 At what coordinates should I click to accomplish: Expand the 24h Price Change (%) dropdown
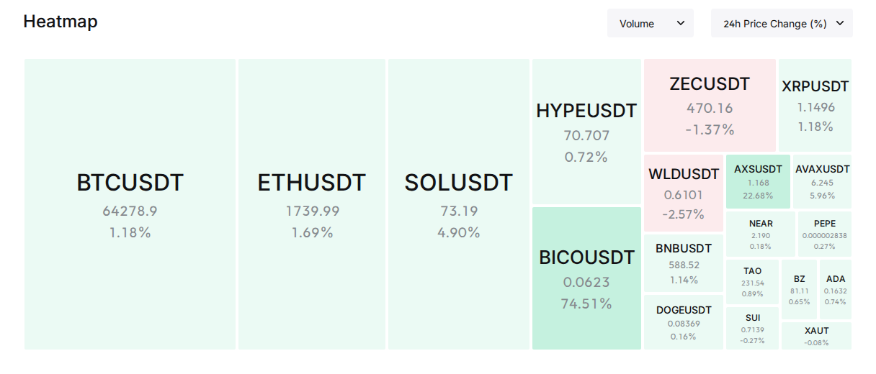782,23
